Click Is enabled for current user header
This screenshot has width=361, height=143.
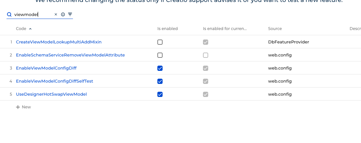point(224,29)
